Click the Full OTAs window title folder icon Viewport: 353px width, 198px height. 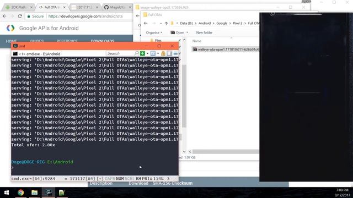click(x=145, y=15)
